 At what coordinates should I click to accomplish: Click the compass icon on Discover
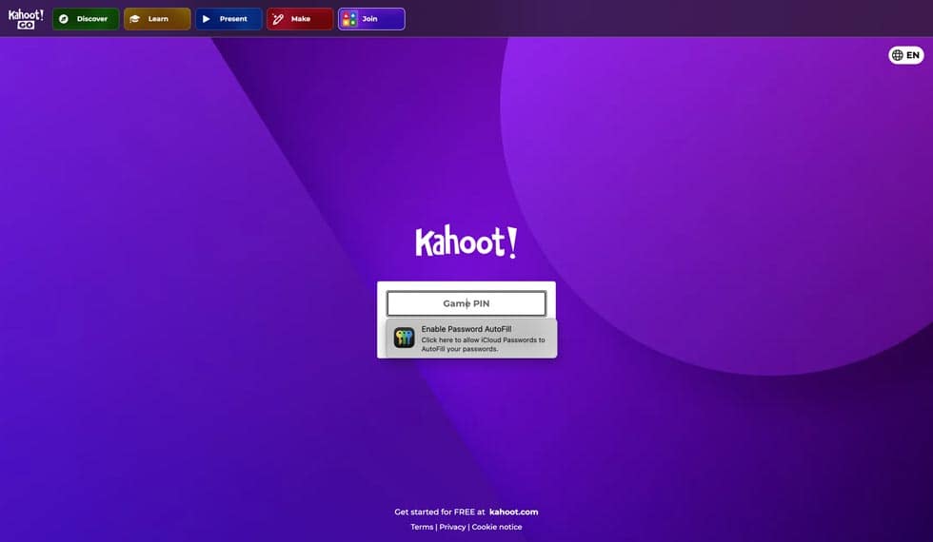64,19
